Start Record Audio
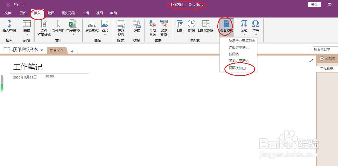 click(x=152, y=24)
